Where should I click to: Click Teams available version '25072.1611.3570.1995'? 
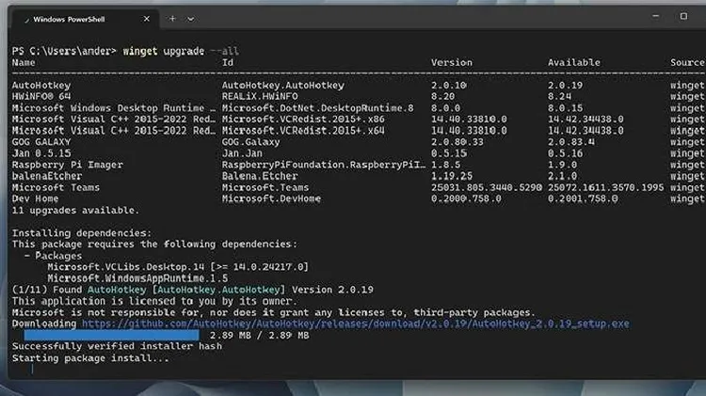point(606,187)
